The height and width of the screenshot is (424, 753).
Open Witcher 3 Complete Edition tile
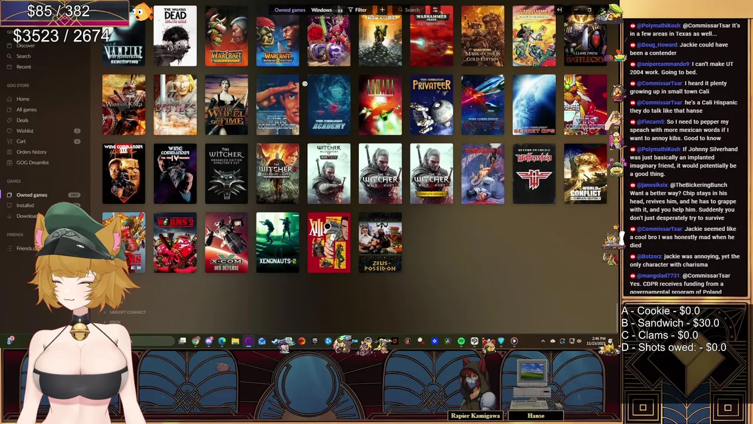(432, 174)
